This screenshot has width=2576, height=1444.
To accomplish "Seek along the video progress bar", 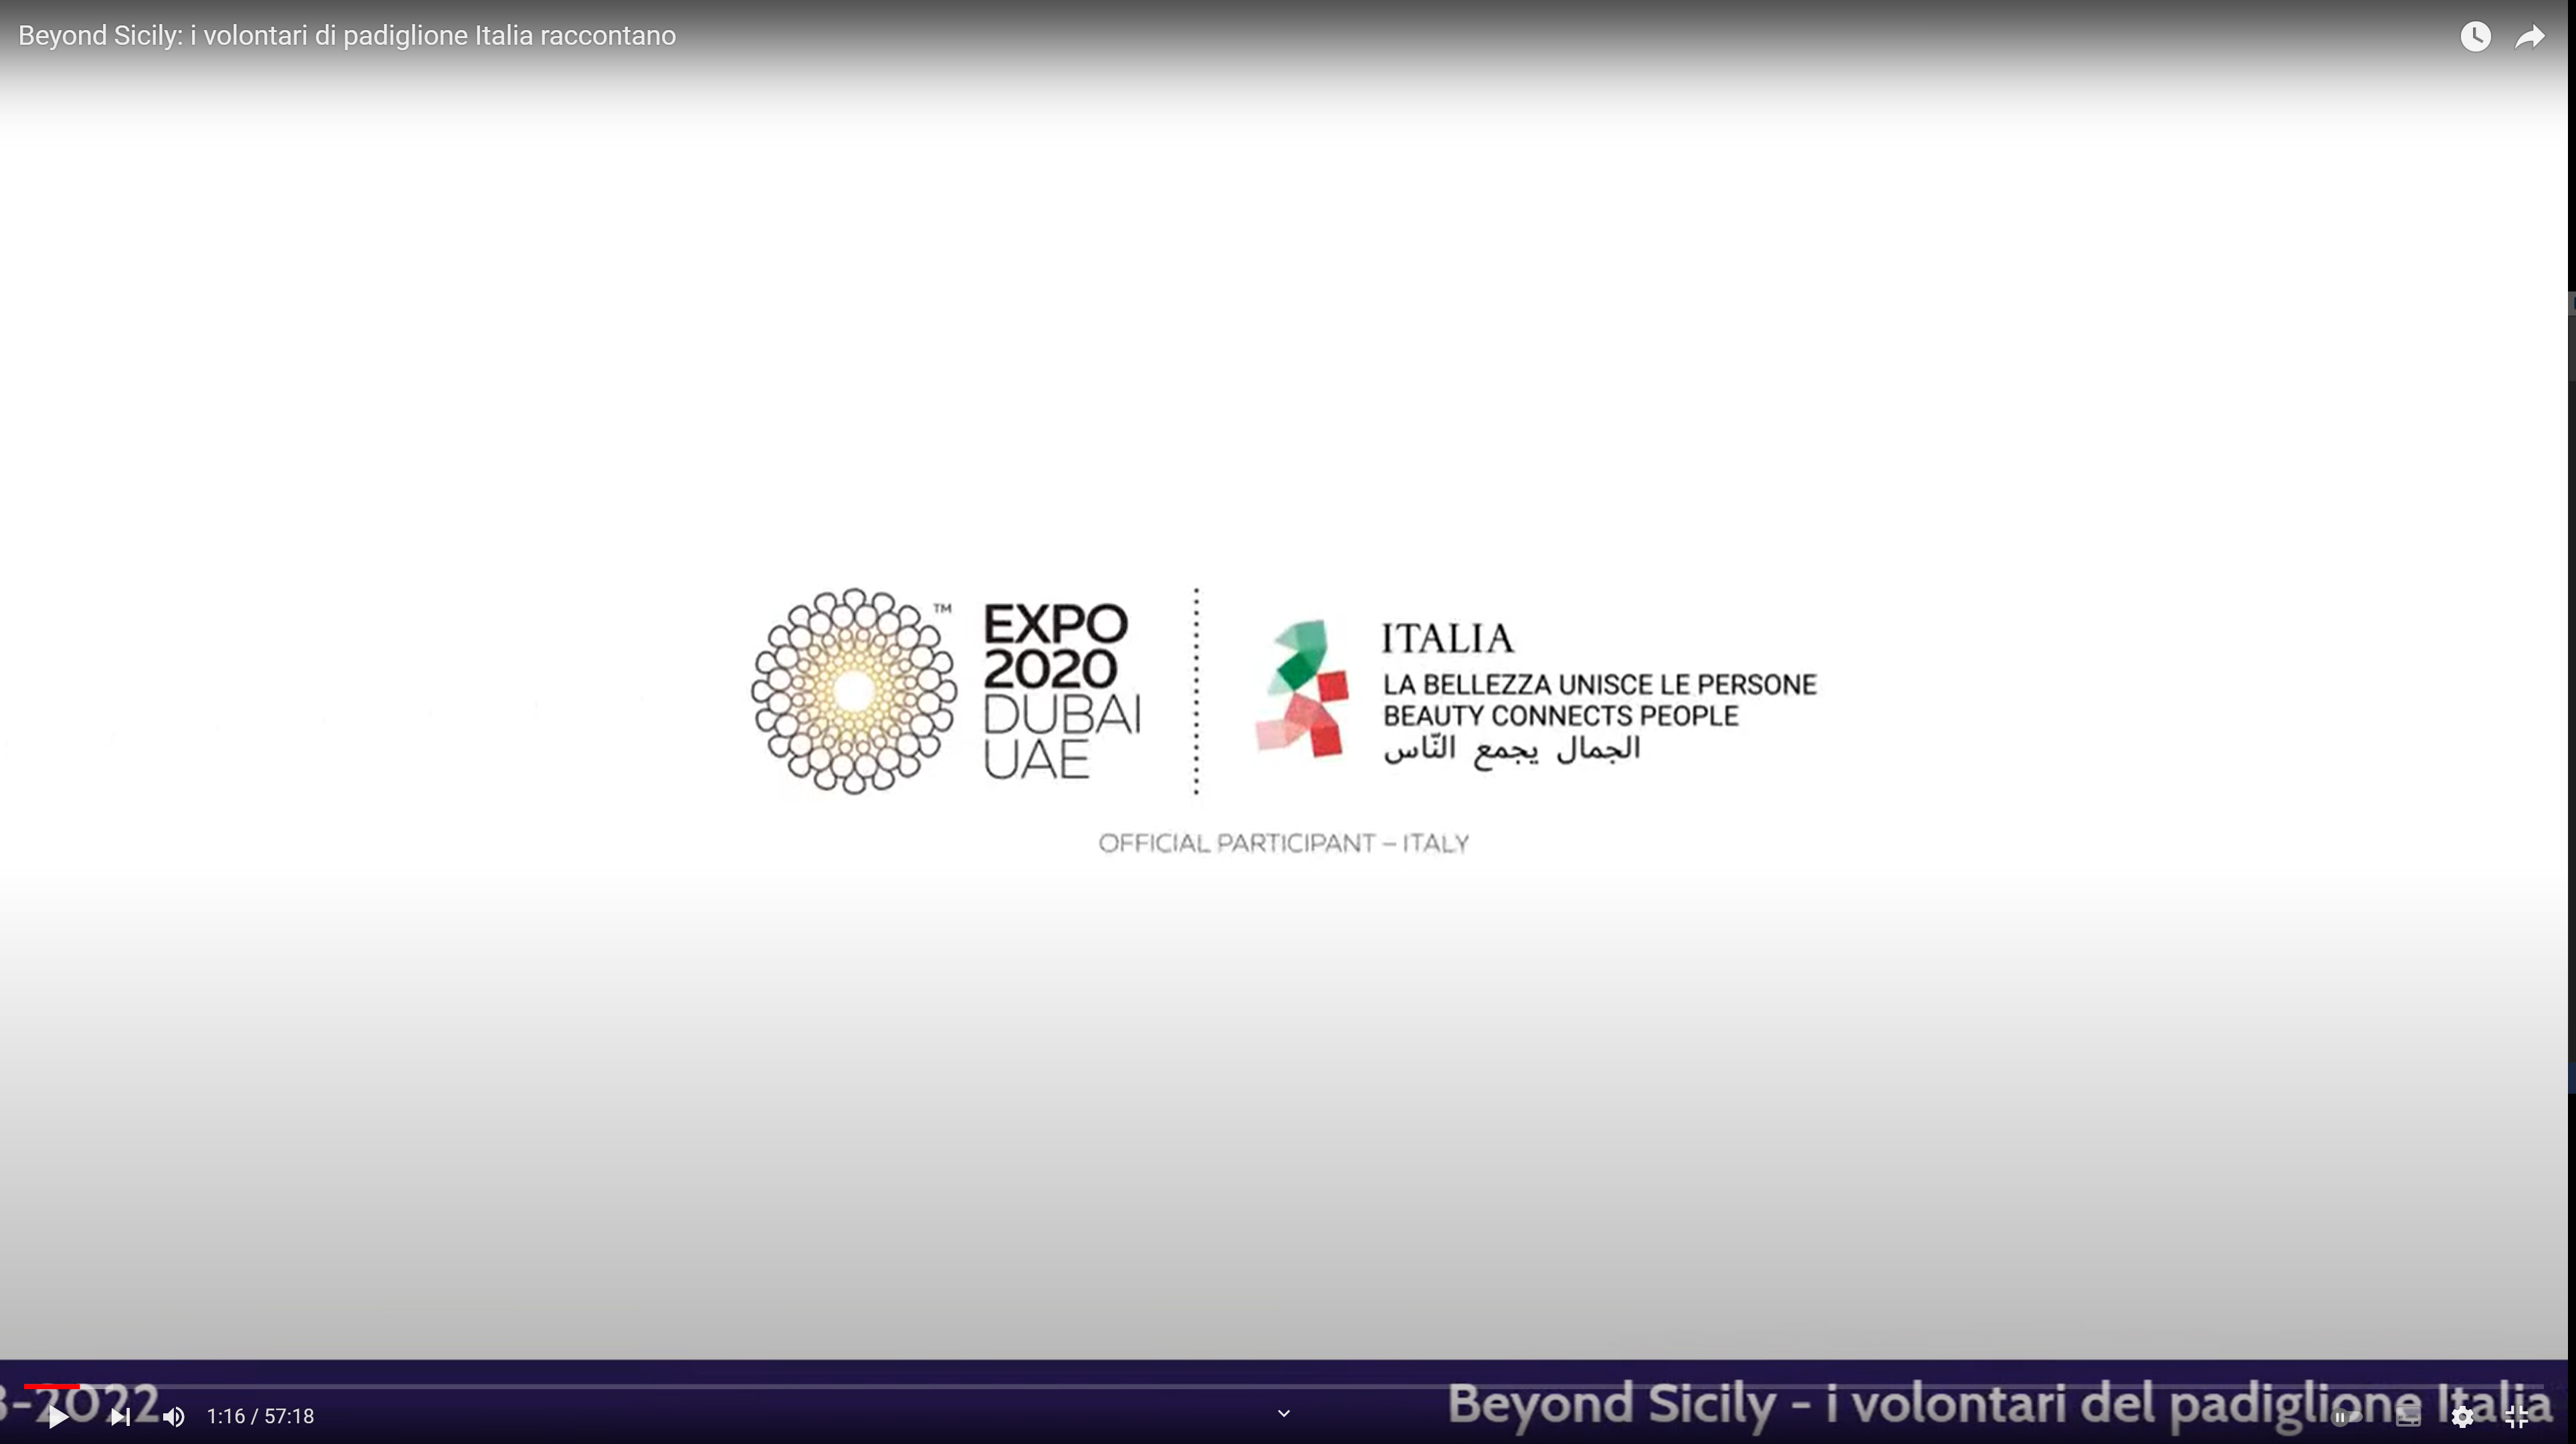I will click(1284, 1387).
